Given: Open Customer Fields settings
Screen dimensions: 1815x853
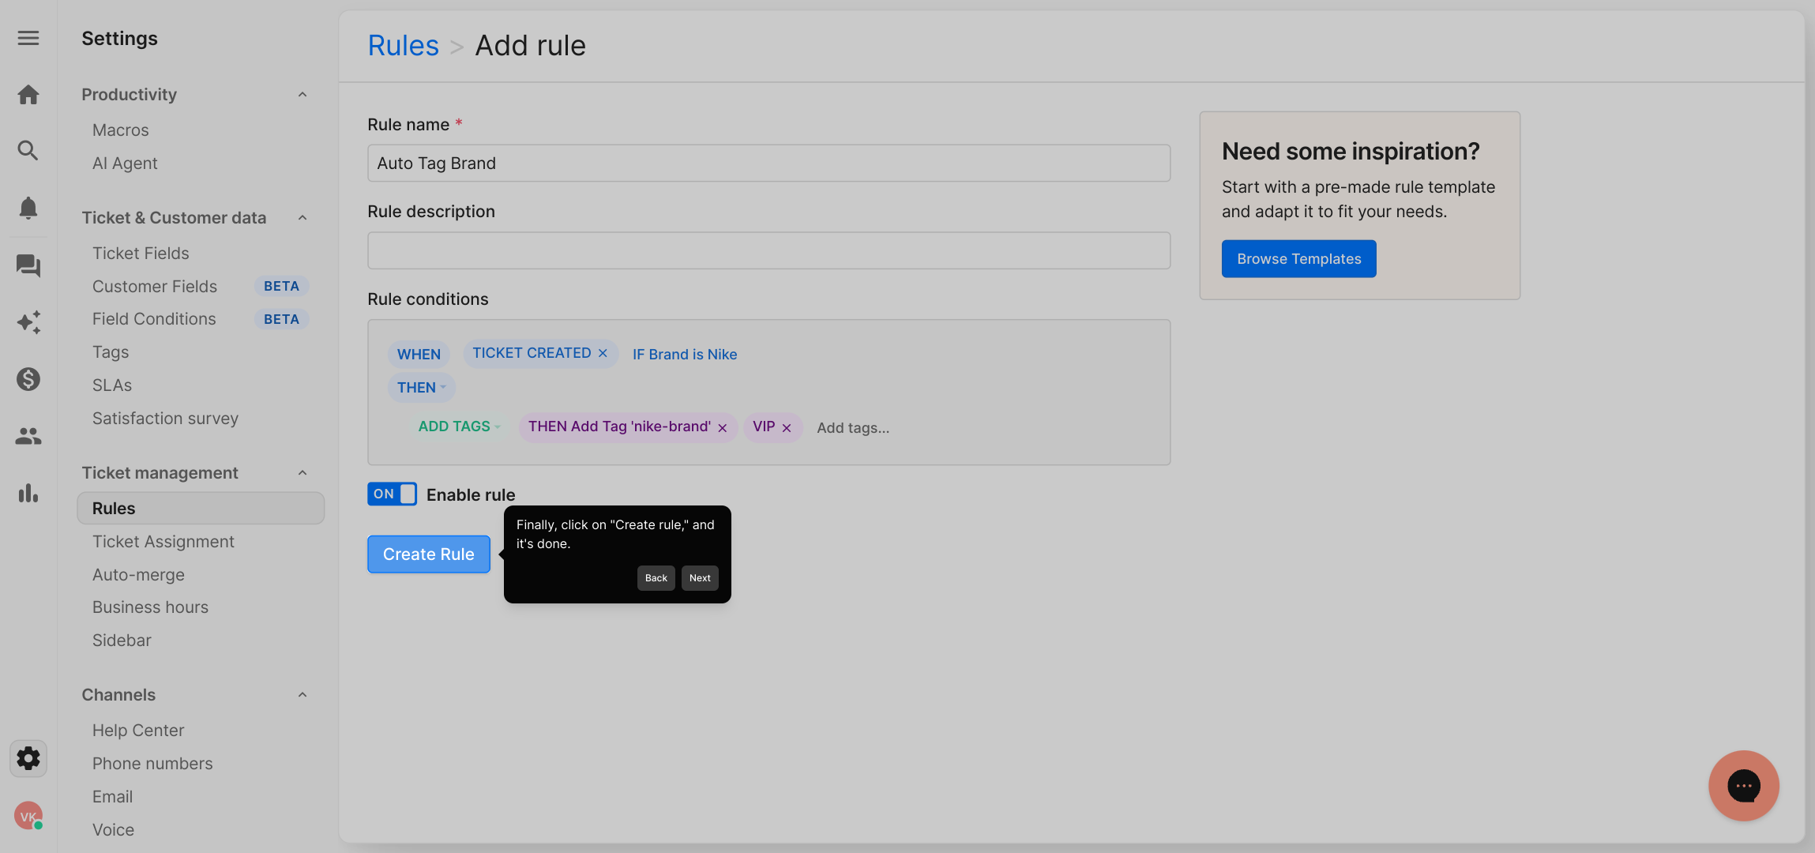Looking at the screenshot, I should tap(155, 287).
